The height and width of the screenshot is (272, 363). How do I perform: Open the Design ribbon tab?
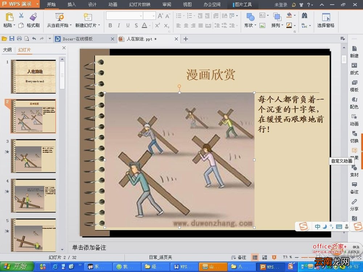(x=92, y=4)
